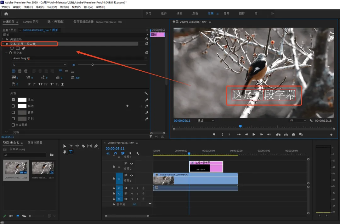340x224 pixels.
Task: Click the fill color eyedropper
Action: 146,100
